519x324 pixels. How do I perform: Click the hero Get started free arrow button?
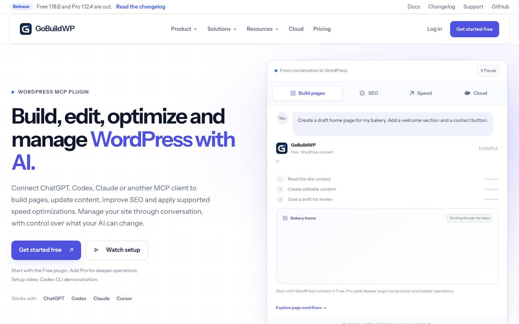pos(46,250)
